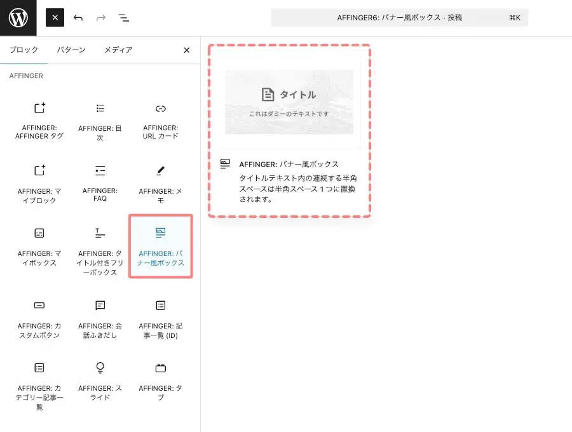572x432 pixels.
Task: Insert AFFINGER タグ block
Action: 39,121
